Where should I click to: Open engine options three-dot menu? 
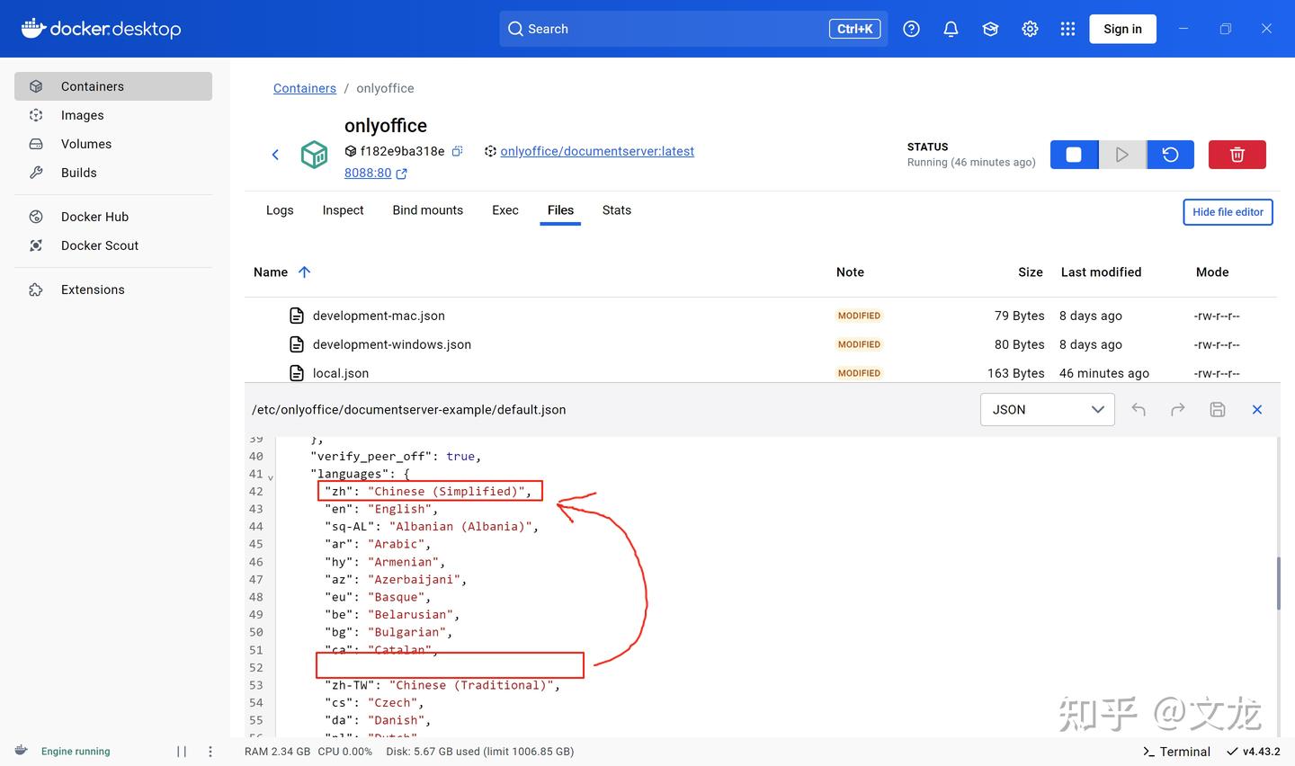[210, 752]
